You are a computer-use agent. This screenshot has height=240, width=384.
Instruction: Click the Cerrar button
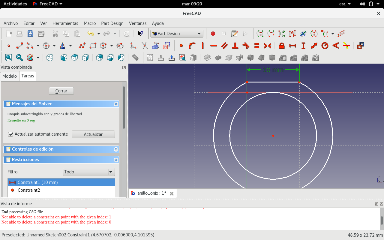[x=61, y=91]
